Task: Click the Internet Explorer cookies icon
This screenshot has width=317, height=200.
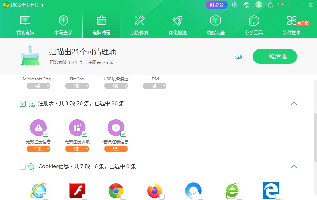Action: [38, 191]
